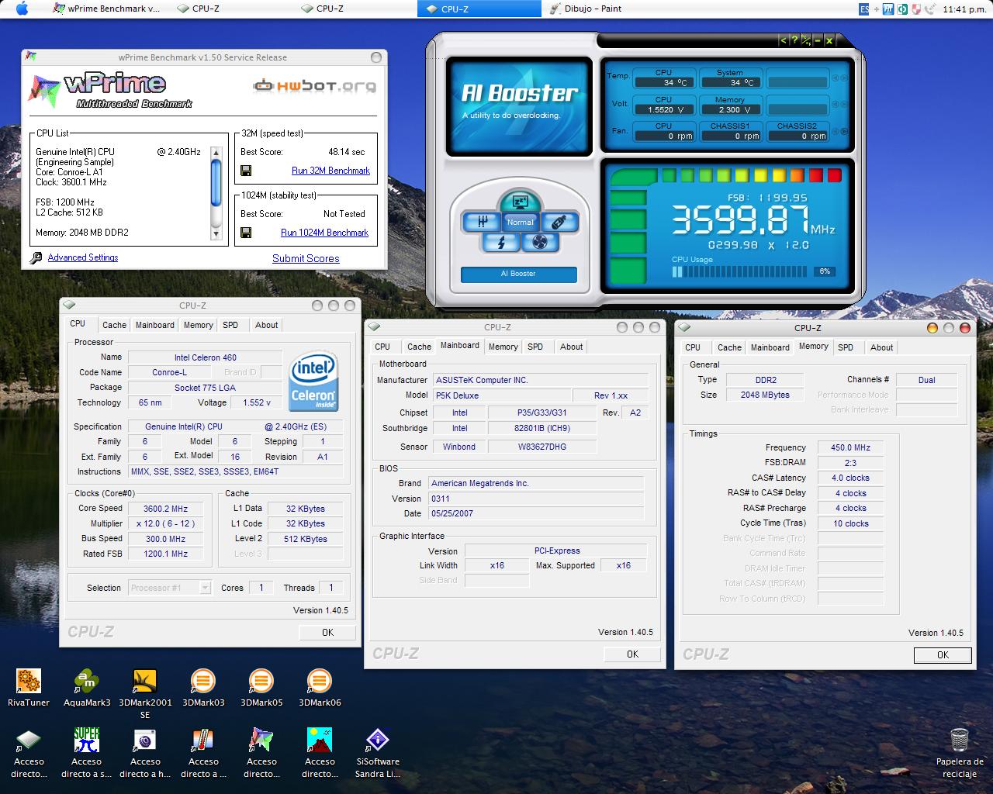Switch to SPD tab in the left CPU-Z window
The image size is (993, 794).
[x=230, y=326]
